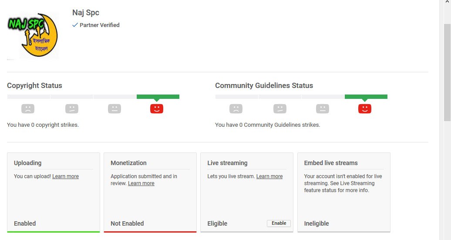Image resolution: width=451 pixels, height=240 pixels.
Task: Click the 'Enabled' status in Uploading card
Action: [x=25, y=223]
